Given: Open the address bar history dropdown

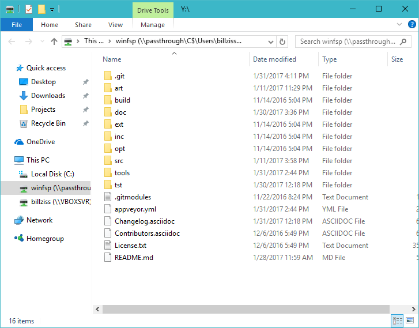Looking at the screenshot, I should coord(270,42).
